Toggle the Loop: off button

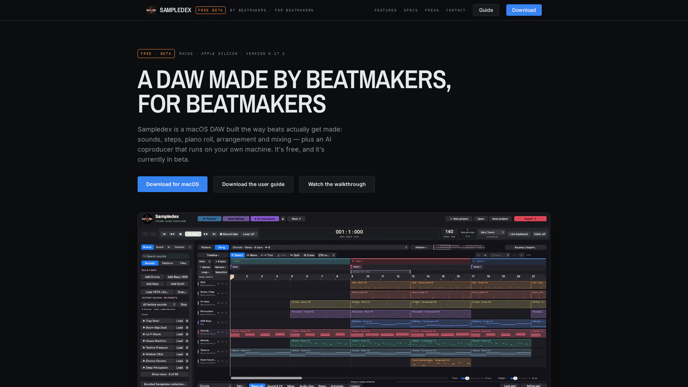pos(249,234)
